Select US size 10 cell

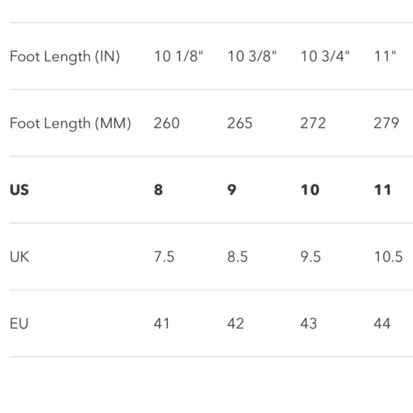[x=310, y=190]
